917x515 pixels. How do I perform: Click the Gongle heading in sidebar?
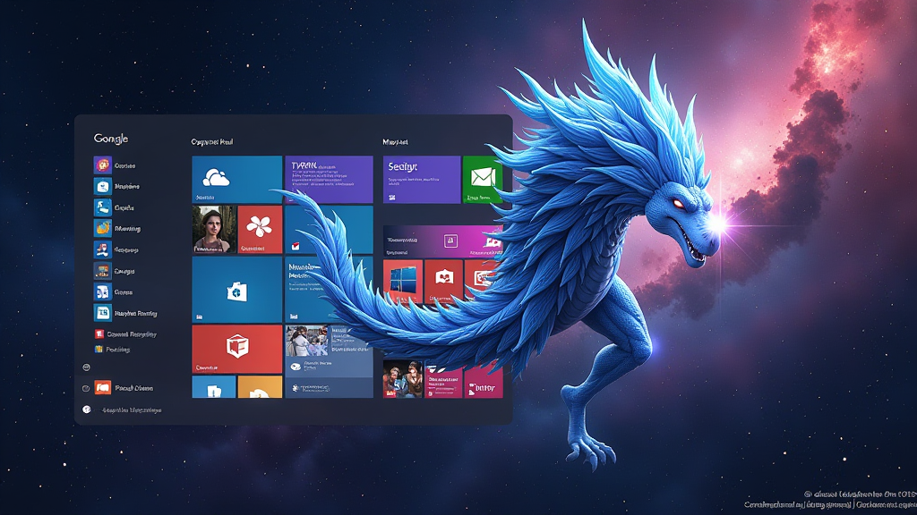point(111,139)
